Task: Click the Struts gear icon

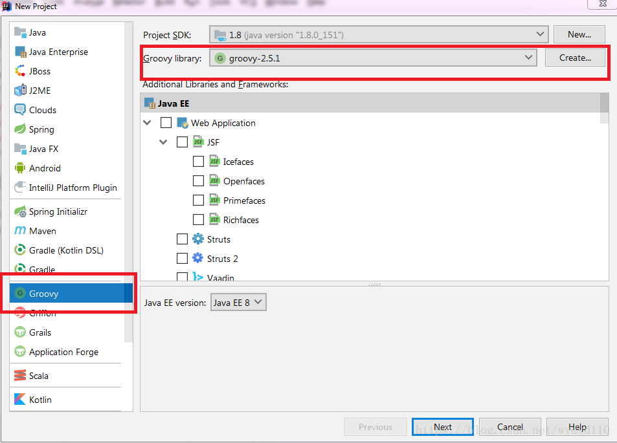Action: click(198, 239)
